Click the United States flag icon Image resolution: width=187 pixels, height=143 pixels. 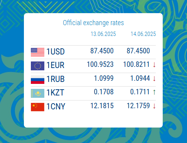click(x=37, y=52)
